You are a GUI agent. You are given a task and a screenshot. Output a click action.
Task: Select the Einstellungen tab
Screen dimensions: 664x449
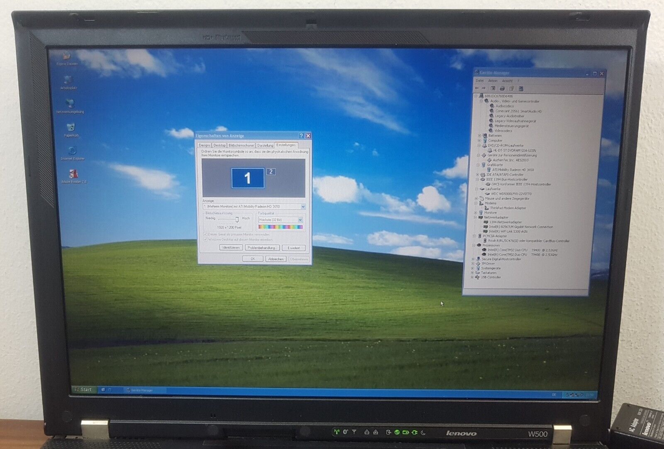[286, 145]
